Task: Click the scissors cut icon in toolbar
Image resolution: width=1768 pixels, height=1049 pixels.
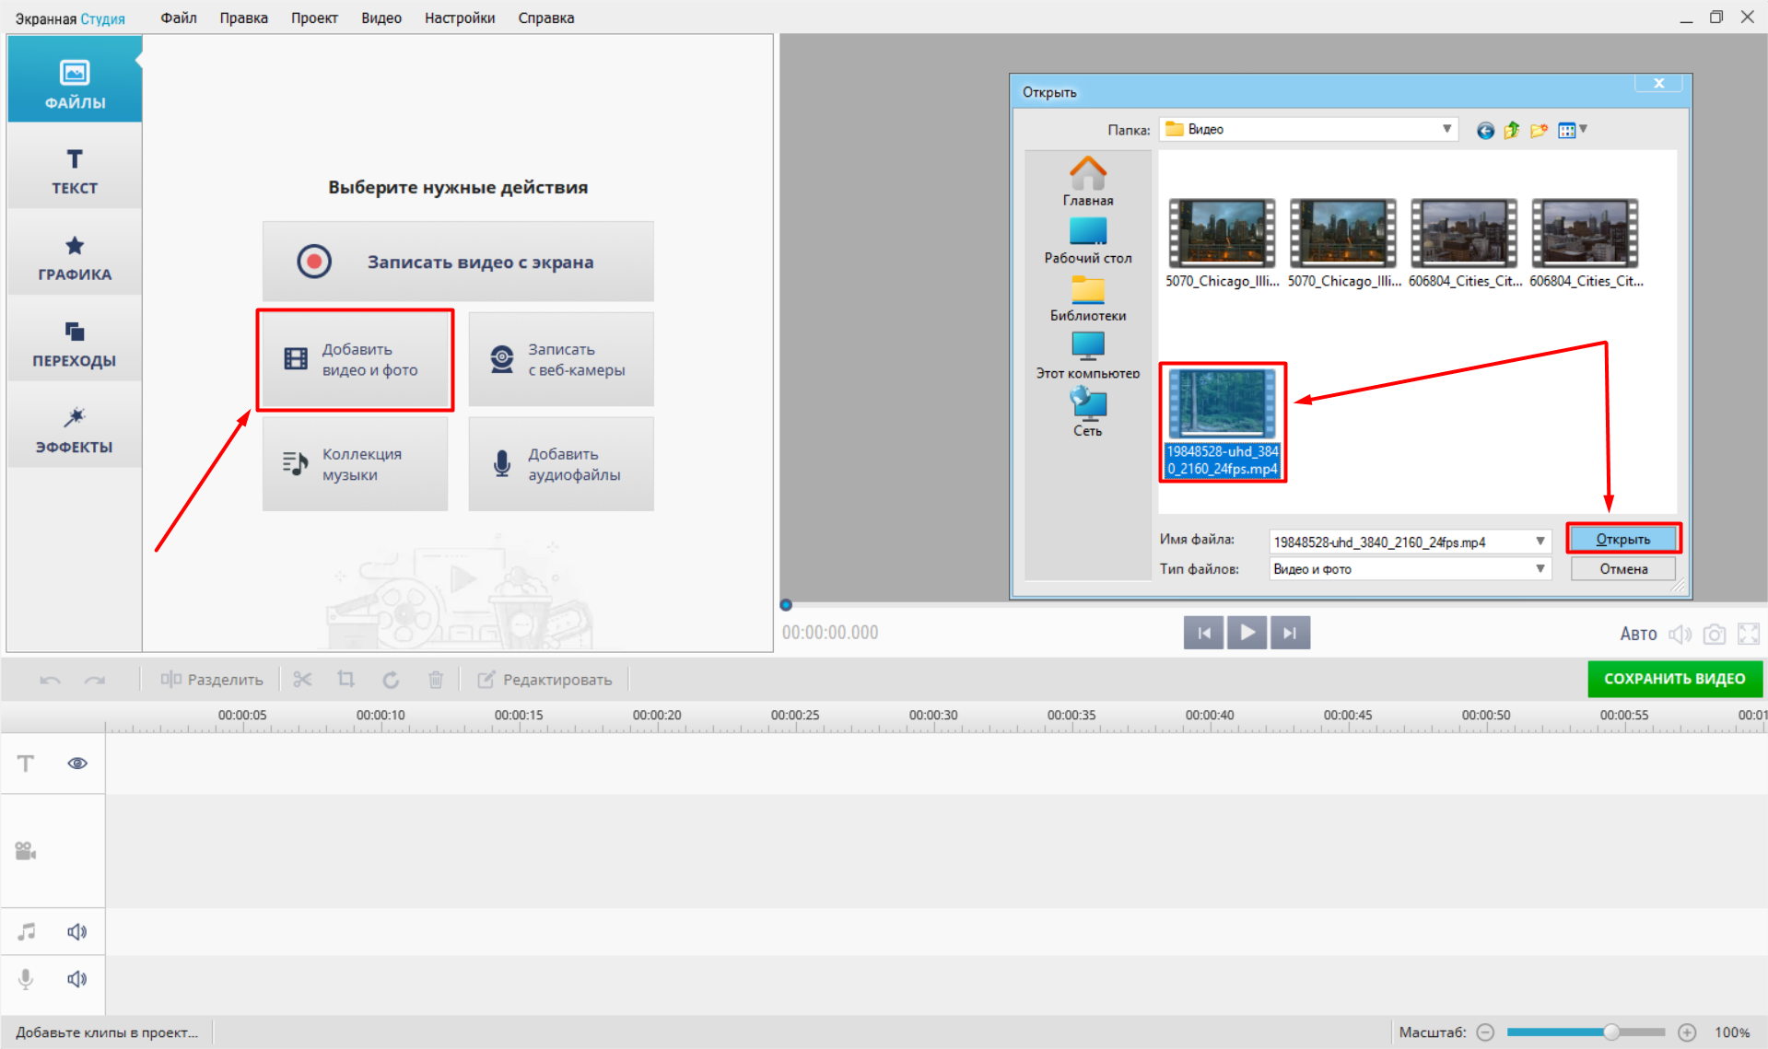Action: pos(302,680)
